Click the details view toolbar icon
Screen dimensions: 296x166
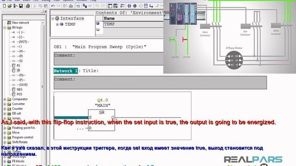[115, 6]
